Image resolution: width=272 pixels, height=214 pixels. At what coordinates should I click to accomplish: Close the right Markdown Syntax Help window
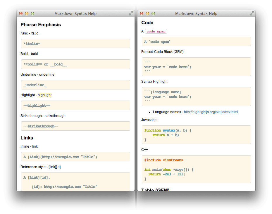pyautogui.click(x=142, y=13)
